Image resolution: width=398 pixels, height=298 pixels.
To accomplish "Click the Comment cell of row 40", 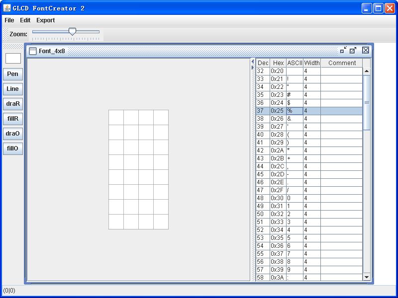I will point(342,135).
